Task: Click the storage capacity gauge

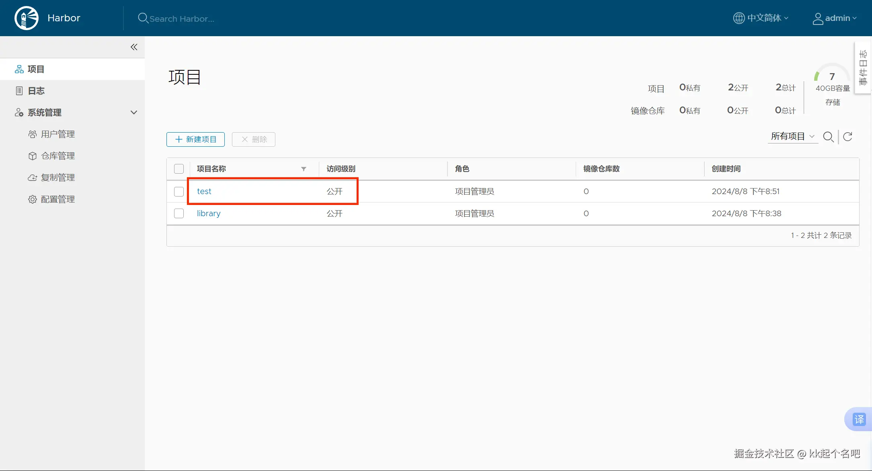Action: (832, 77)
